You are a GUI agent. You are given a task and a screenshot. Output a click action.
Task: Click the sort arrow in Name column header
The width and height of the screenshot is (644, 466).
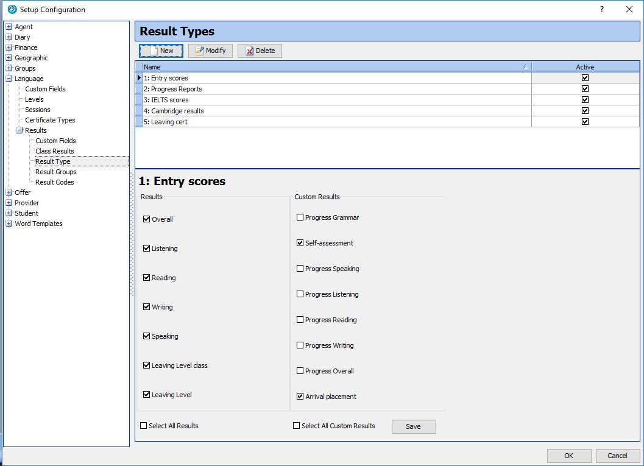(x=525, y=67)
